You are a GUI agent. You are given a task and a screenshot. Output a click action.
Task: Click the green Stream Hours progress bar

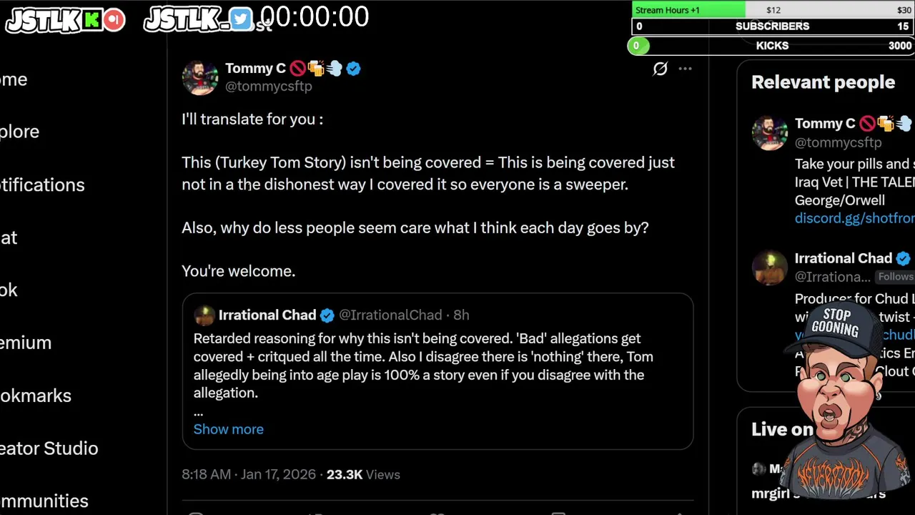pos(688,10)
